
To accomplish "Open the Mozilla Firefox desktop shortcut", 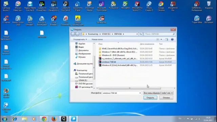I will [6, 93].
